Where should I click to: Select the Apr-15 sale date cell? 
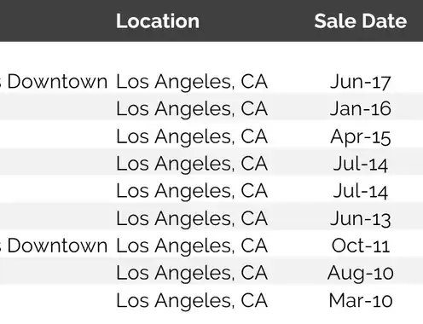click(361, 137)
